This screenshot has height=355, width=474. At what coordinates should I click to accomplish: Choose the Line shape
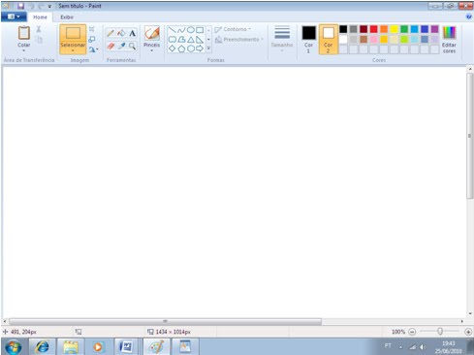(x=173, y=30)
